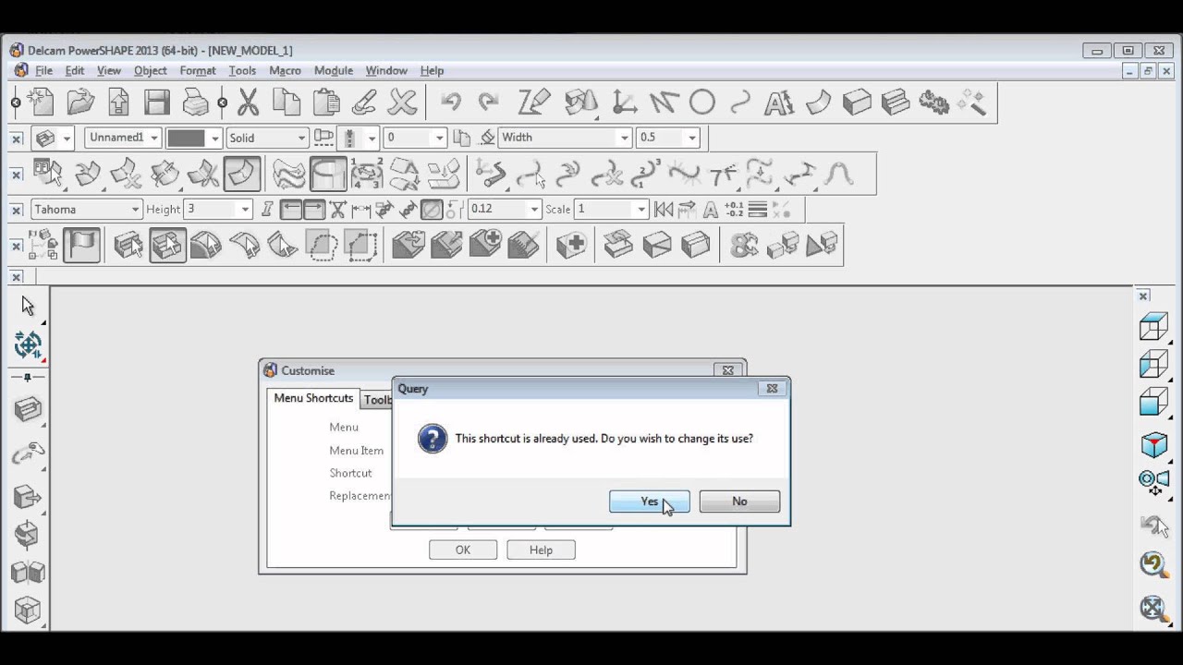Viewport: 1183px width, 665px height.
Task: Select the Curve tool icon
Action: 740,102
